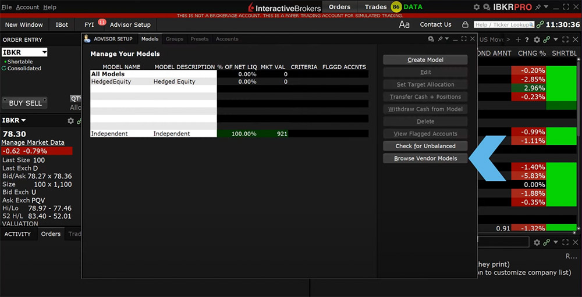Open the gear settings in IBKR quote panel
The width and height of the screenshot is (582, 297).
70,121
